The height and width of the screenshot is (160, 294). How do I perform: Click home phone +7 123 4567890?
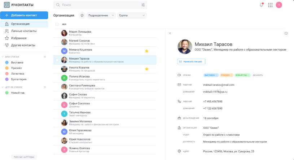point(213,108)
